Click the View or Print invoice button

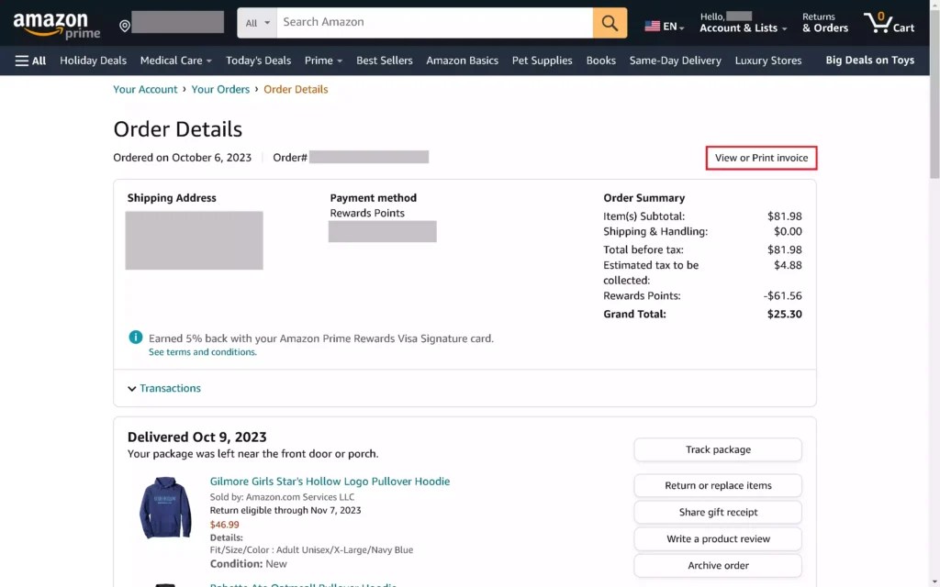pos(761,158)
